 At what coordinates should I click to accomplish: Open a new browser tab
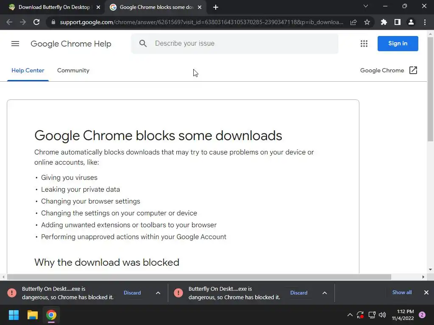[x=216, y=7]
